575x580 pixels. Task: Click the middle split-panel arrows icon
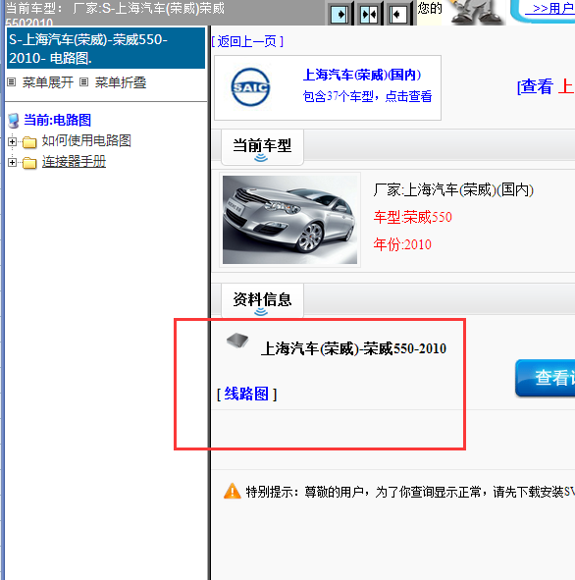(369, 14)
